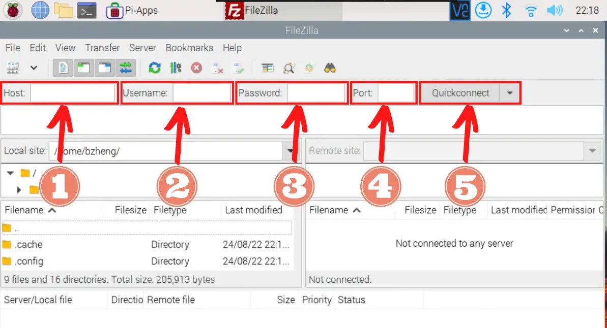Click inside the Host input field
The width and height of the screenshot is (607, 328).
tap(73, 92)
